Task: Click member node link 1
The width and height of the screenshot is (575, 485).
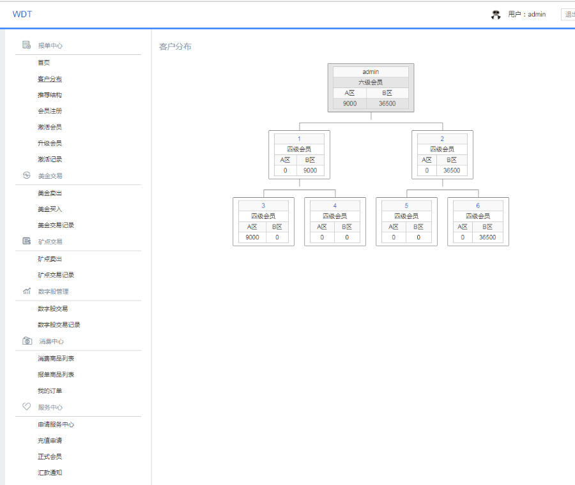Action: click(x=299, y=139)
